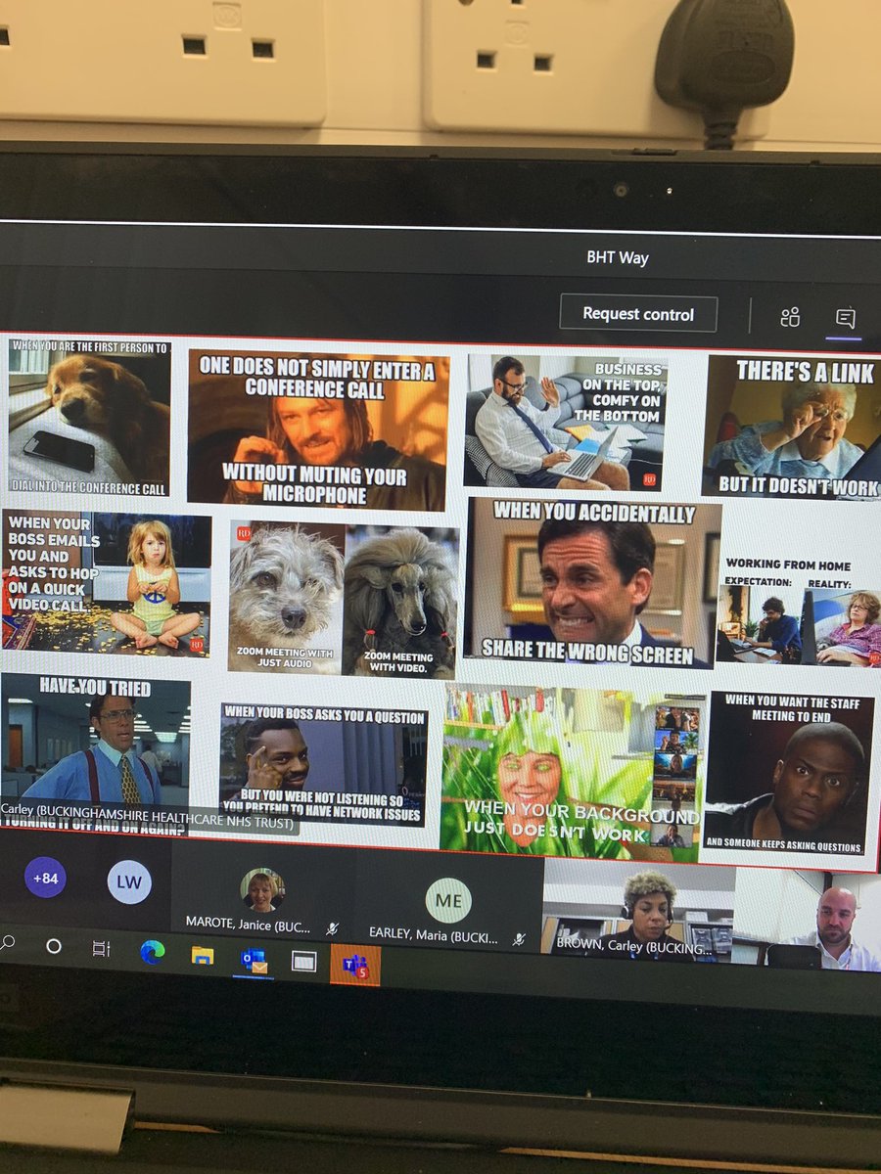The width and height of the screenshot is (881, 1174).
Task: Select the ME initials avatar
Action: pyautogui.click(x=448, y=900)
